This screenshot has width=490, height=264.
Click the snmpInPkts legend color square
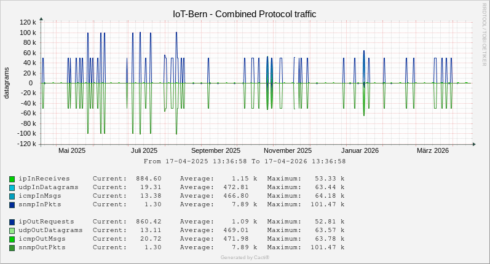(x=12, y=204)
